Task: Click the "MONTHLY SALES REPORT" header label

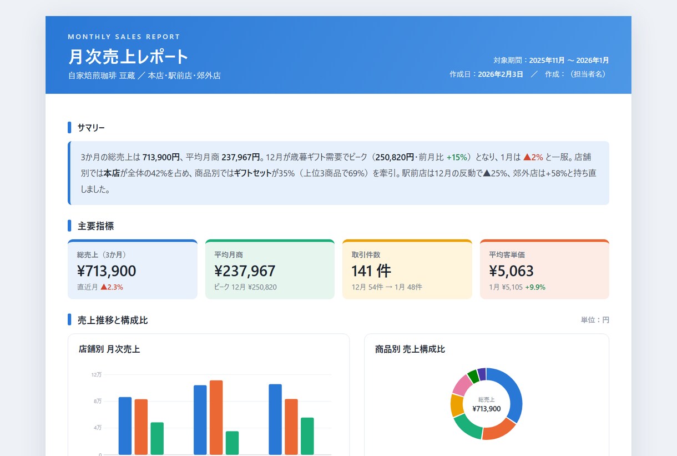Action: click(x=124, y=37)
